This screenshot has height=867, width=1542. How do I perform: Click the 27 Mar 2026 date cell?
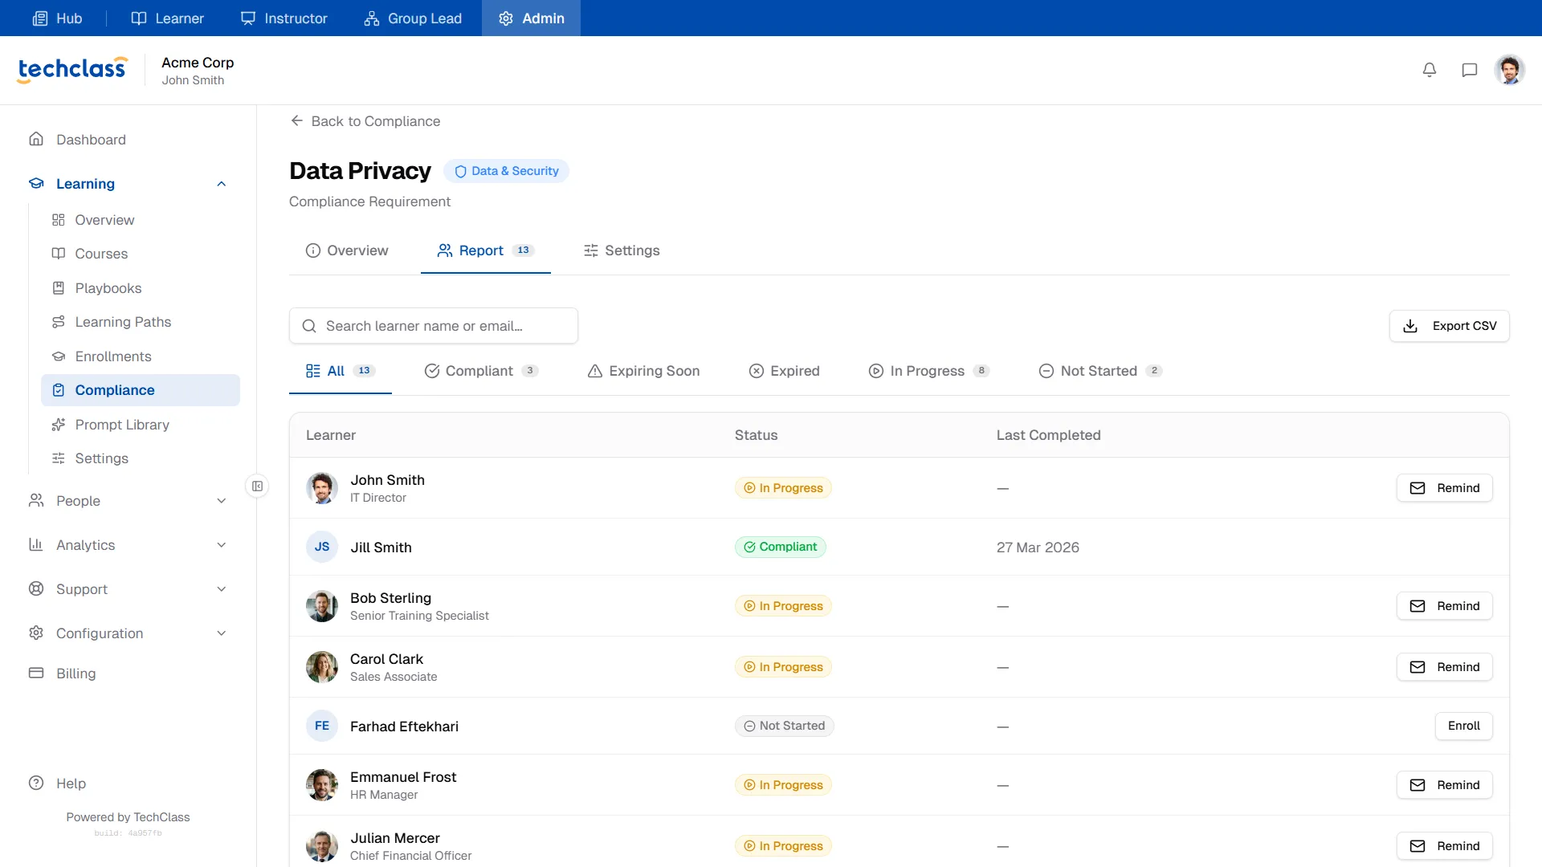[x=1038, y=547]
